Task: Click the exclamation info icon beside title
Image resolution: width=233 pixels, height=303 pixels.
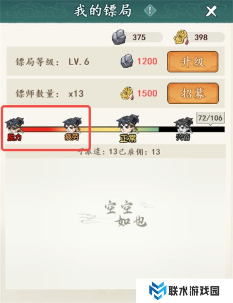Action: pos(150,10)
